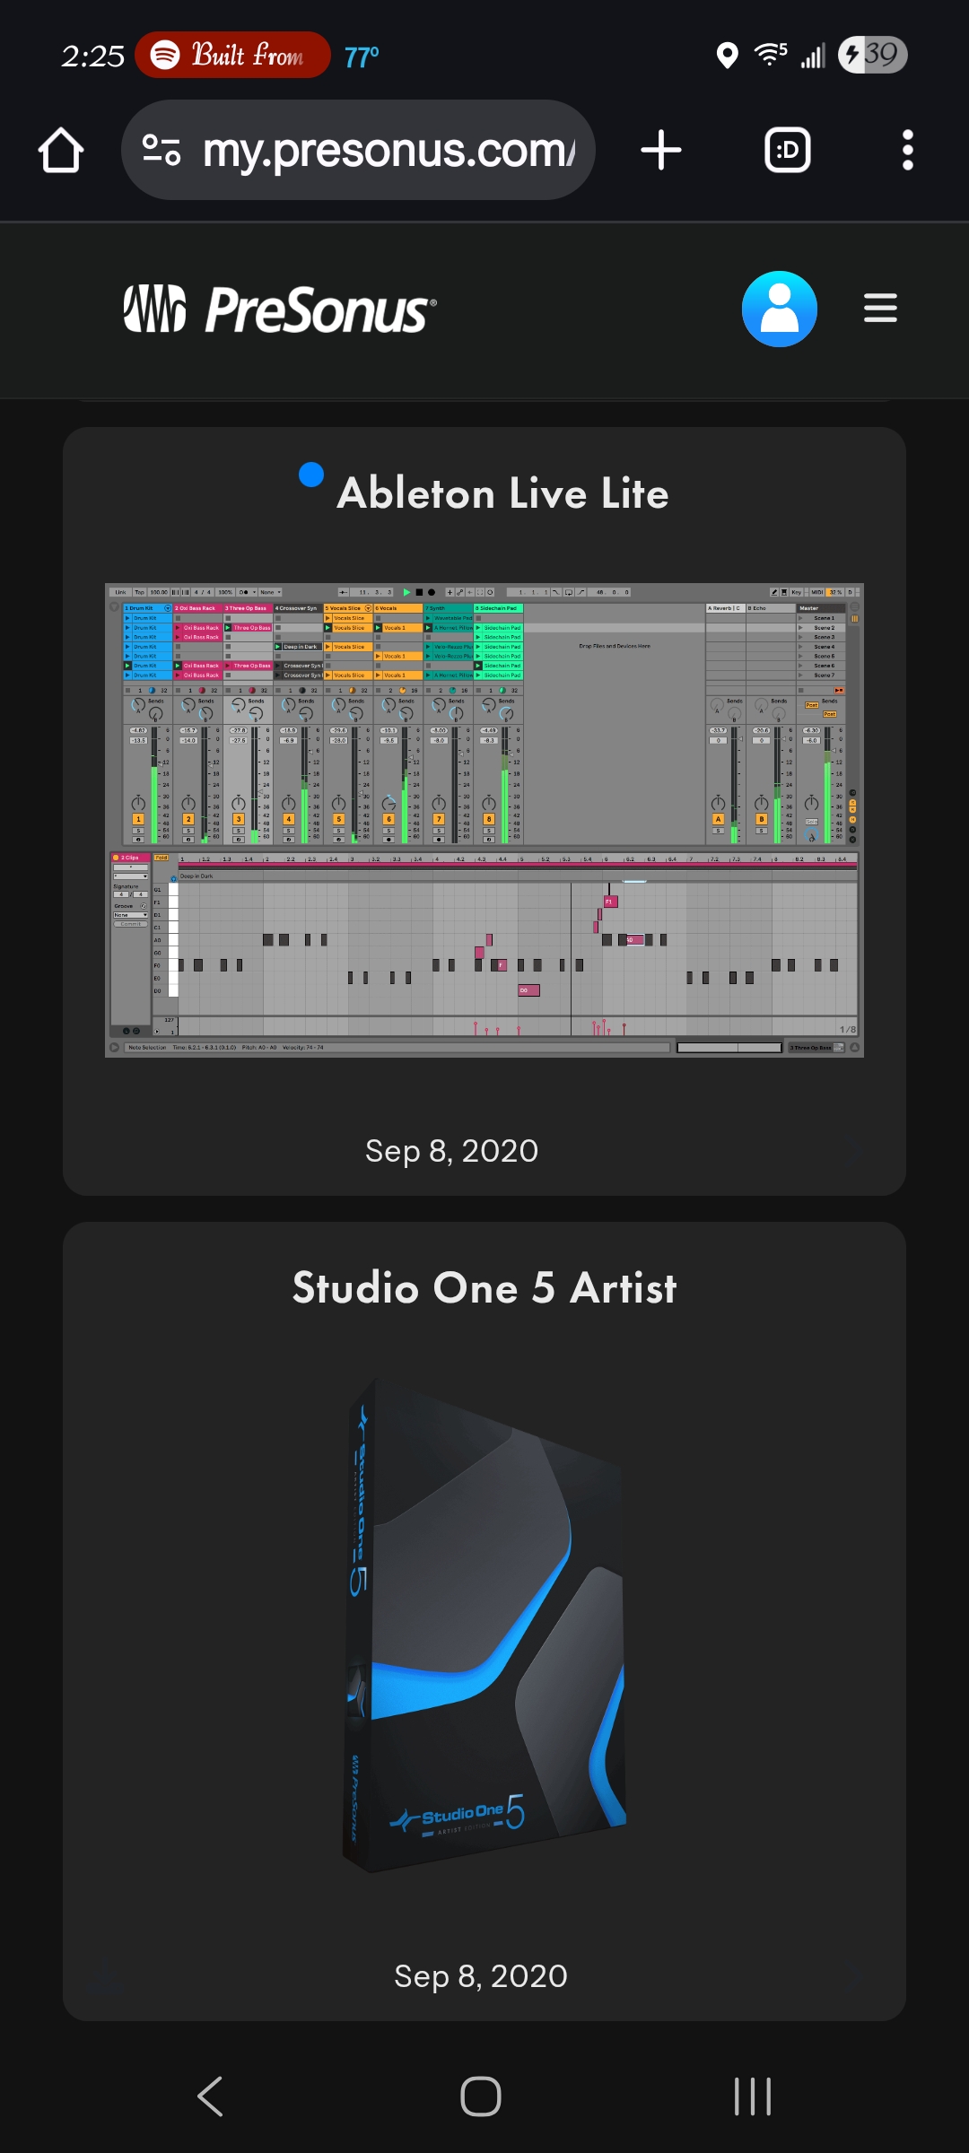Image resolution: width=969 pixels, height=2153 pixels.
Task: Select Sep 8, 2020 under Ableton Live Lite
Action: coord(451,1150)
